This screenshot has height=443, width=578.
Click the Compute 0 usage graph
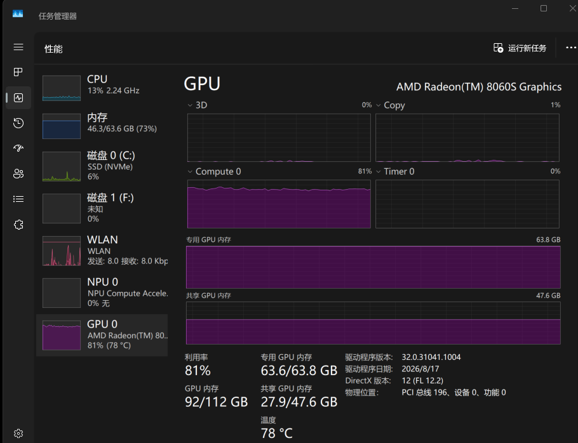pyautogui.click(x=279, y=204)
